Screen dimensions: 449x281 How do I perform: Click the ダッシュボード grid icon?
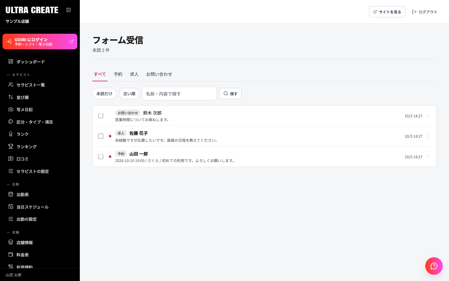[11, 62]
